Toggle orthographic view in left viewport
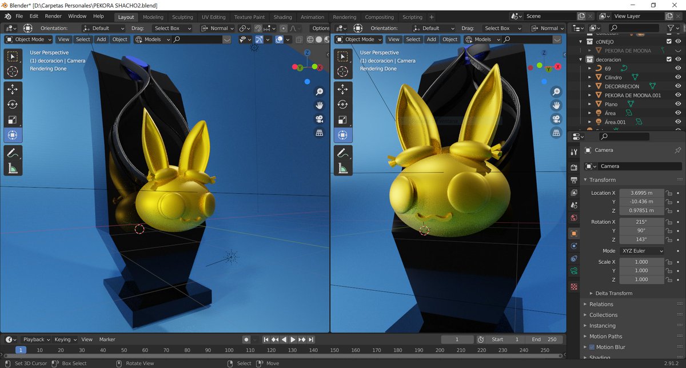Screen dimensions: 686x368 pos(320,133)
